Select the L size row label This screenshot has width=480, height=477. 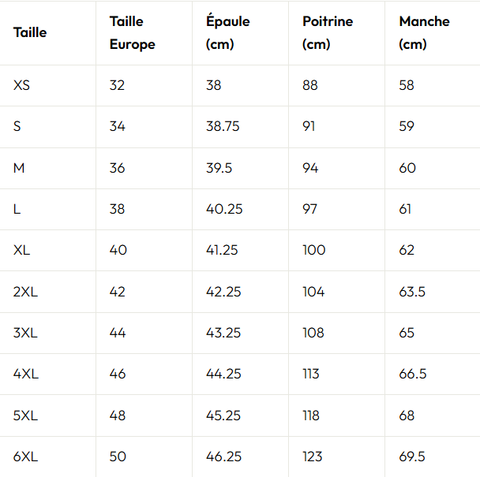[x=17, y=209]
